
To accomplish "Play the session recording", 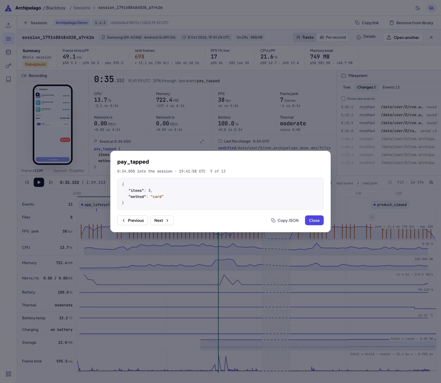I will click(39, 182).
